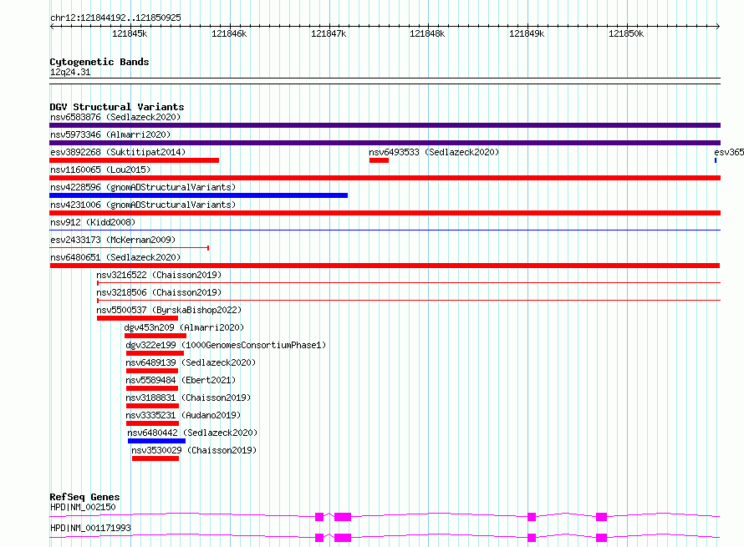Open dgv322e199 (1000GenomesConsortiumPhase1) label
This screenshot has height=547, width=744.
[x=226, y=345]
